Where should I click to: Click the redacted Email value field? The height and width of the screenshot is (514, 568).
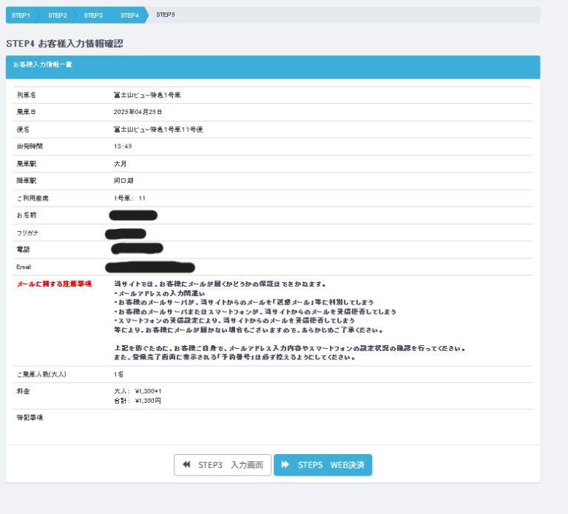[x=150, y=267]
